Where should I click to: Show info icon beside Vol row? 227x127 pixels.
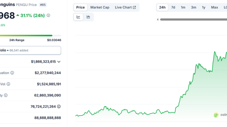click(8, 84)
